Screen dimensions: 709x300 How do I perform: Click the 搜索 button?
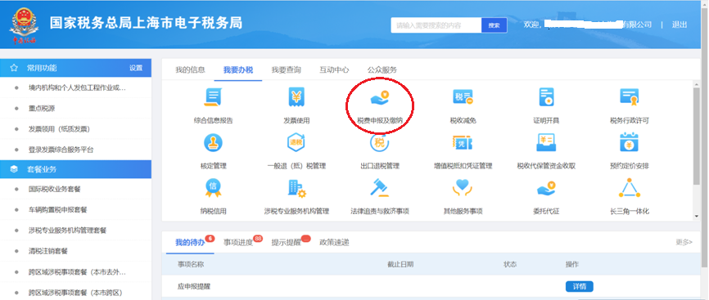pyautogui.click(x=494, y=25)
